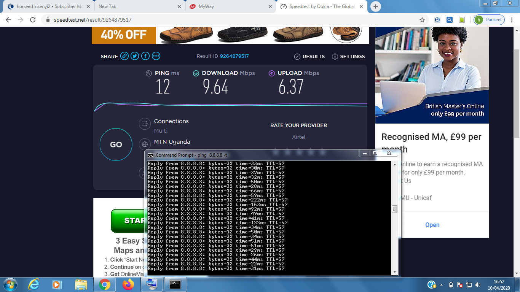The image size is (520, 292).
Task: Open the RESULTS history link
Action: (309, 57)
